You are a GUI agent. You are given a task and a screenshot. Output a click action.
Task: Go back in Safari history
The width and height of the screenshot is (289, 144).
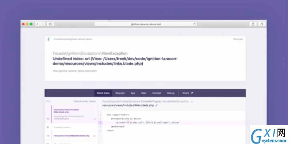coord(38,24)
